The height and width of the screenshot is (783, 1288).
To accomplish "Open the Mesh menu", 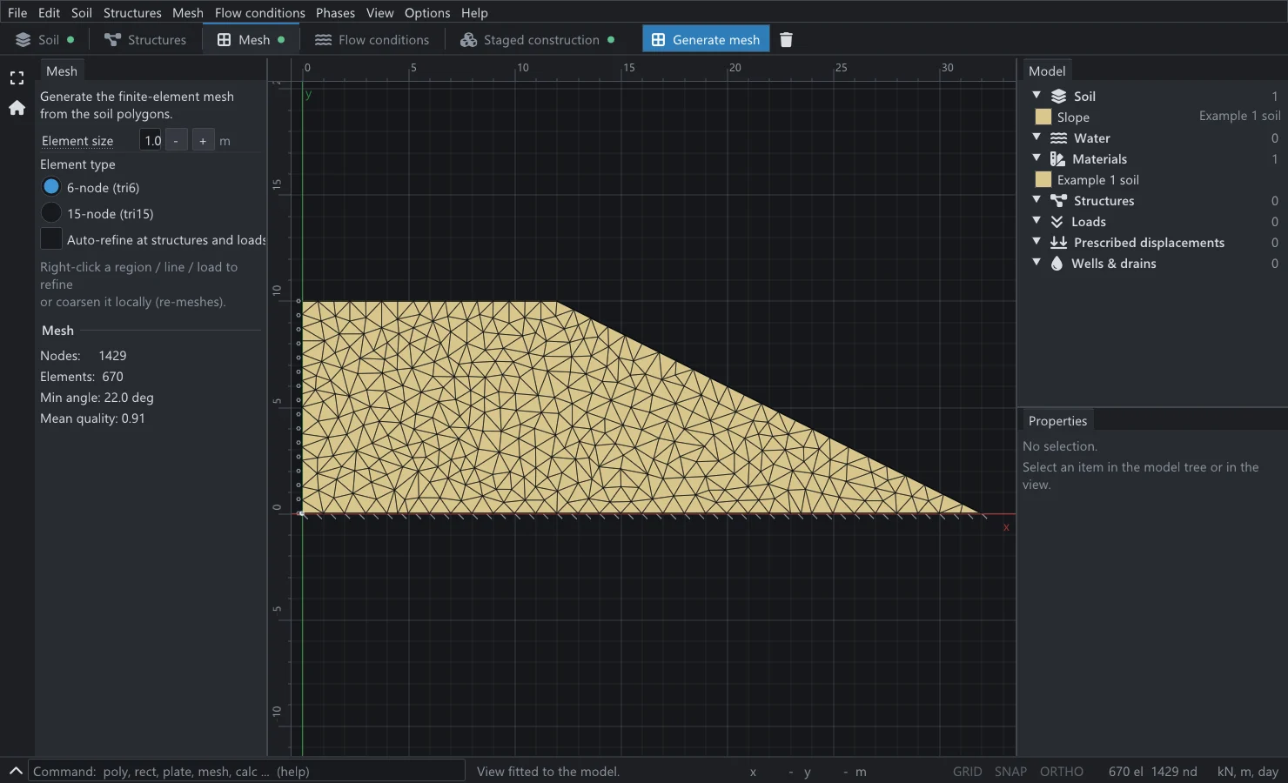I will pyautogui.click(x=188, y=13).
